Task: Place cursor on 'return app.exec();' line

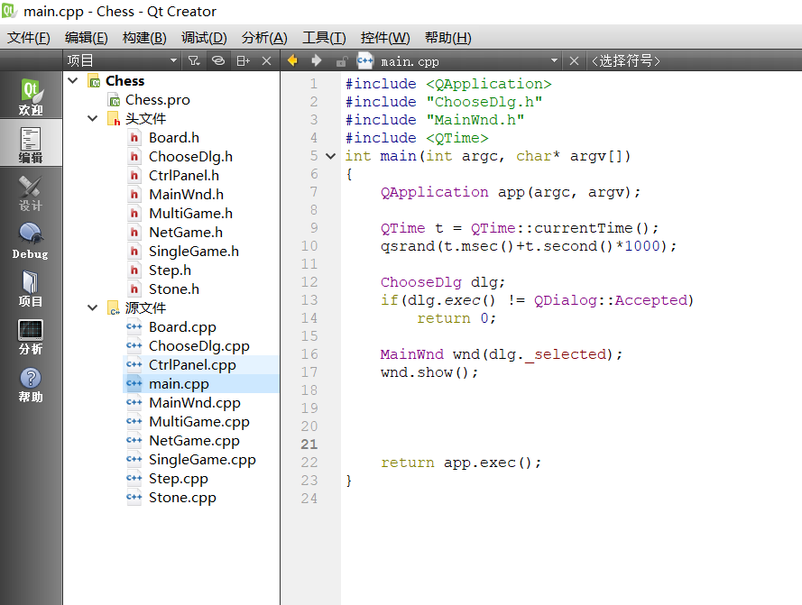Action: coord(461,463)
